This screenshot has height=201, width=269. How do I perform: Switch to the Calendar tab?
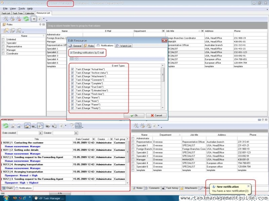tap(30, 13)
